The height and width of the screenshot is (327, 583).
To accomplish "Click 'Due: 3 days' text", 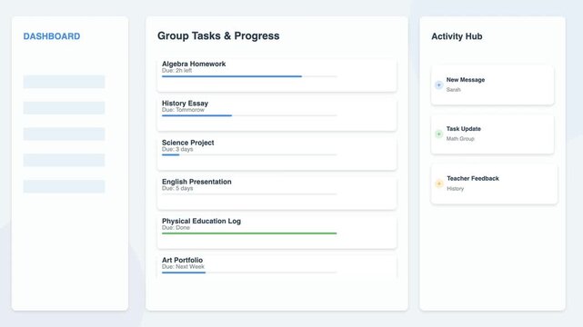I will [x=177, y=149].
